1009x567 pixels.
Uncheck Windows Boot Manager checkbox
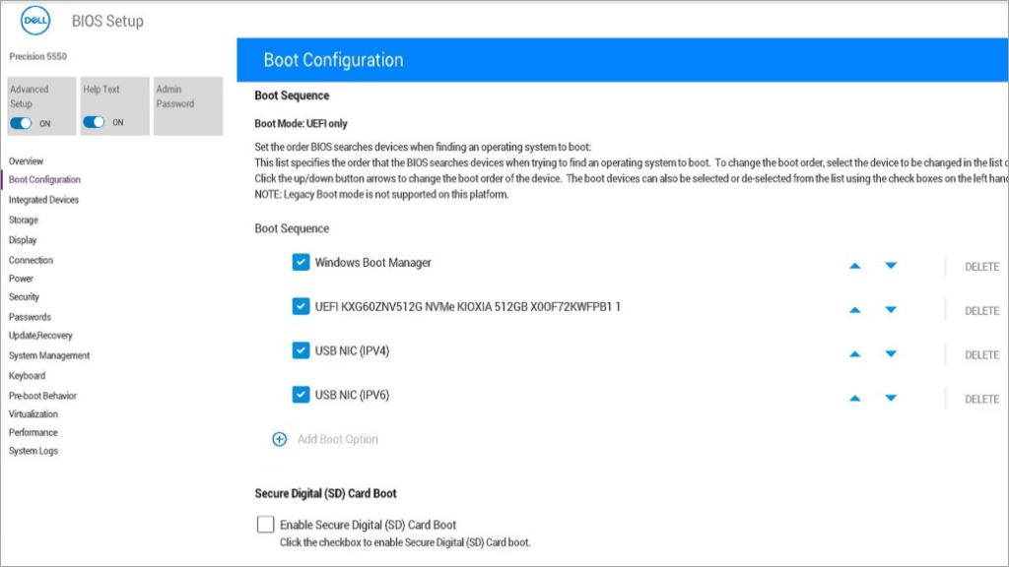302,263
